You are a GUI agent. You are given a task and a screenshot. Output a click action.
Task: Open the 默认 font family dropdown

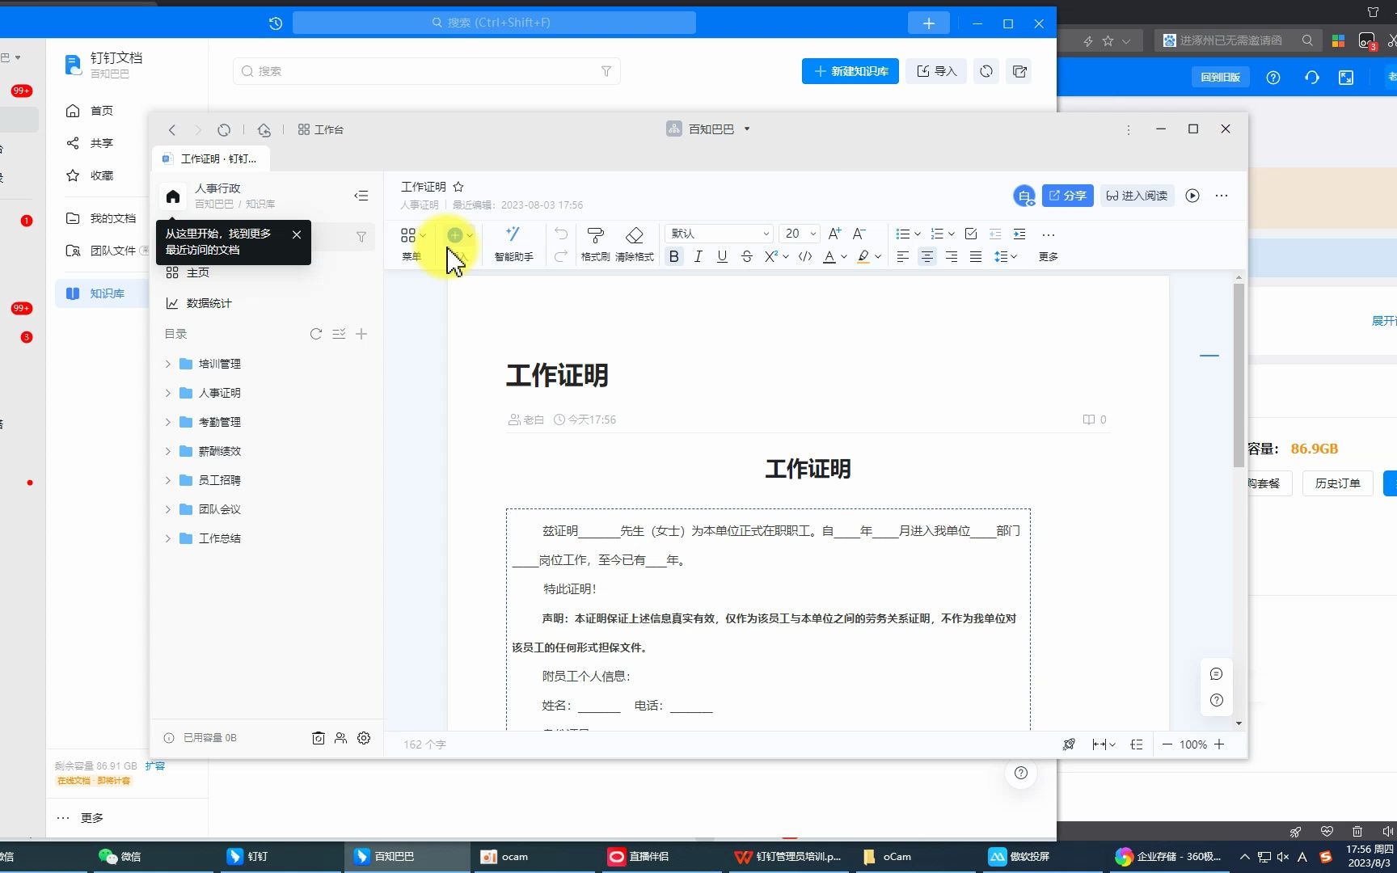[719, 234]
